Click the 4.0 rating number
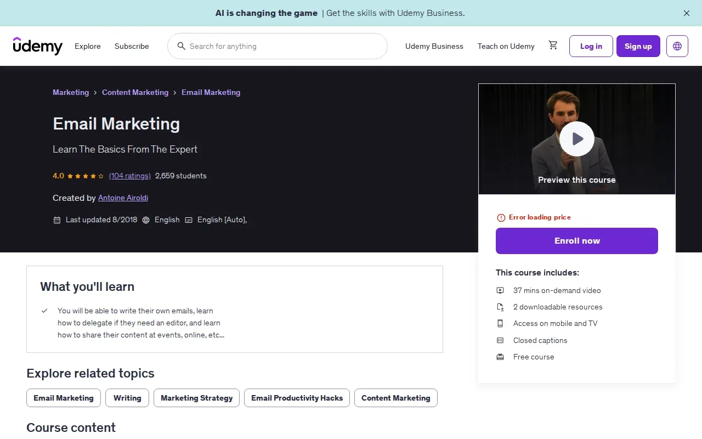 click(58, 176)
